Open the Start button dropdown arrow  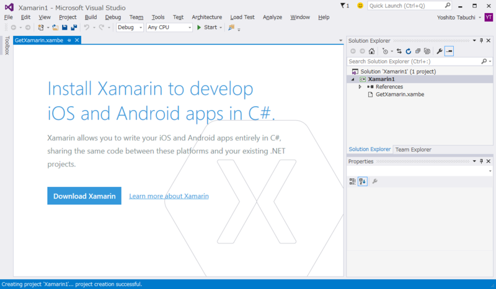click(221, 27)
